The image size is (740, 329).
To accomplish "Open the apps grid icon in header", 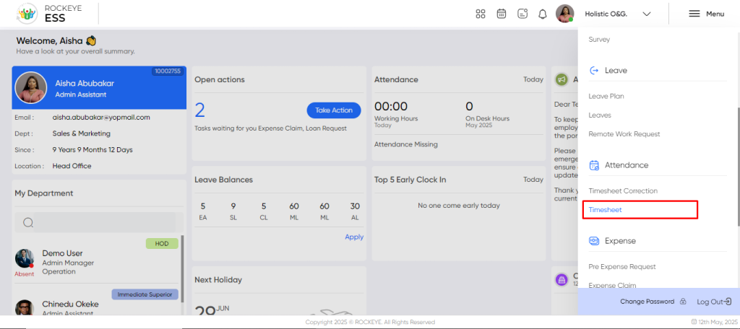I will point(481,14).
